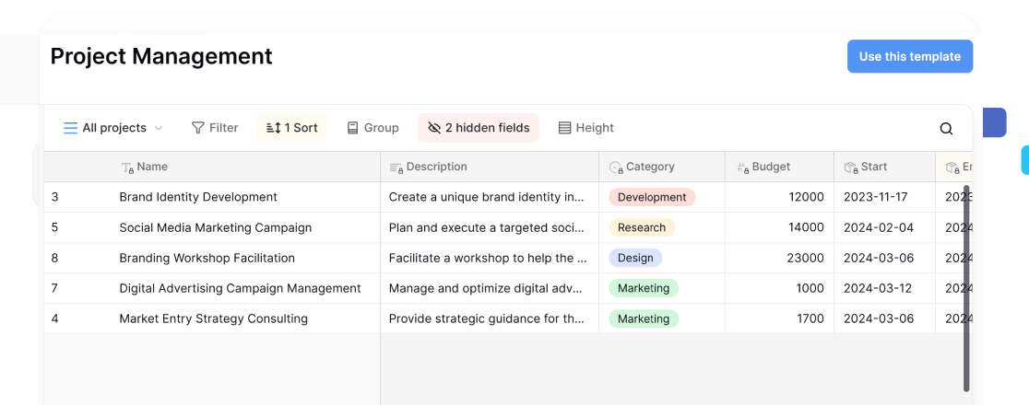Image resolution: width=1029 pixels, height=405 pixels.
Task: Click the Start column date icon
Action: (850, 168)
